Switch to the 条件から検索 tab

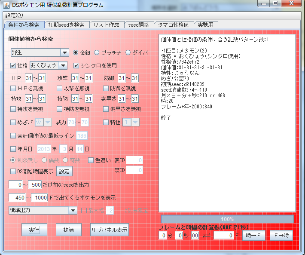pos(24,25)
